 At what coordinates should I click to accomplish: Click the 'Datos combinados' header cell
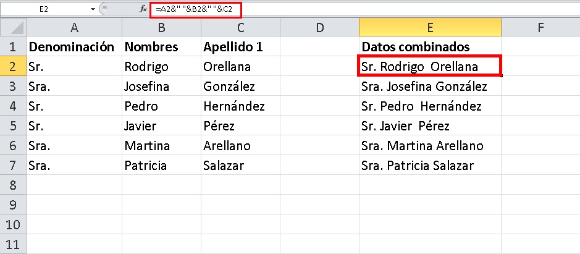click(430, 47)
